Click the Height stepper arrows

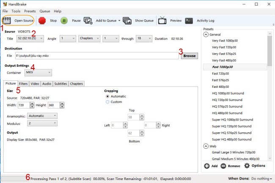(x=62, y=105)
